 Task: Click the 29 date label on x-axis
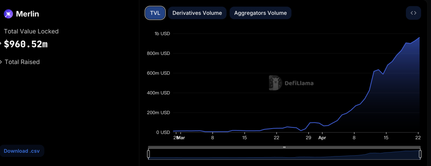[x=308, y=138]
